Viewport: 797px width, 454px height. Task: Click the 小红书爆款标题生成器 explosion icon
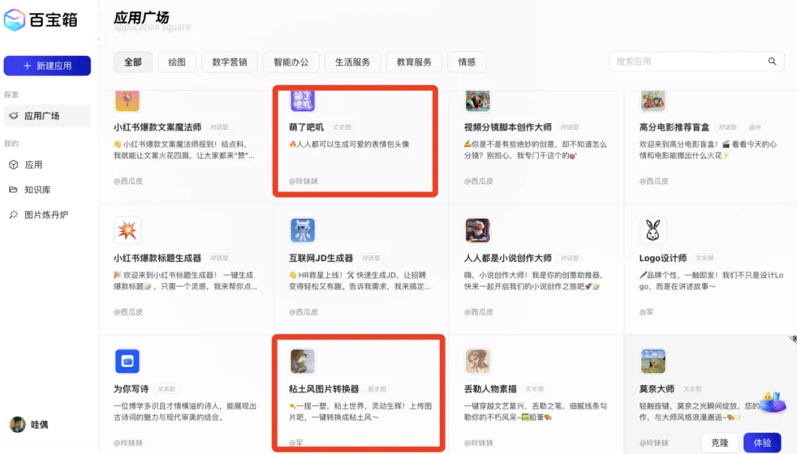pyautogui.click(x=127, y=231)
